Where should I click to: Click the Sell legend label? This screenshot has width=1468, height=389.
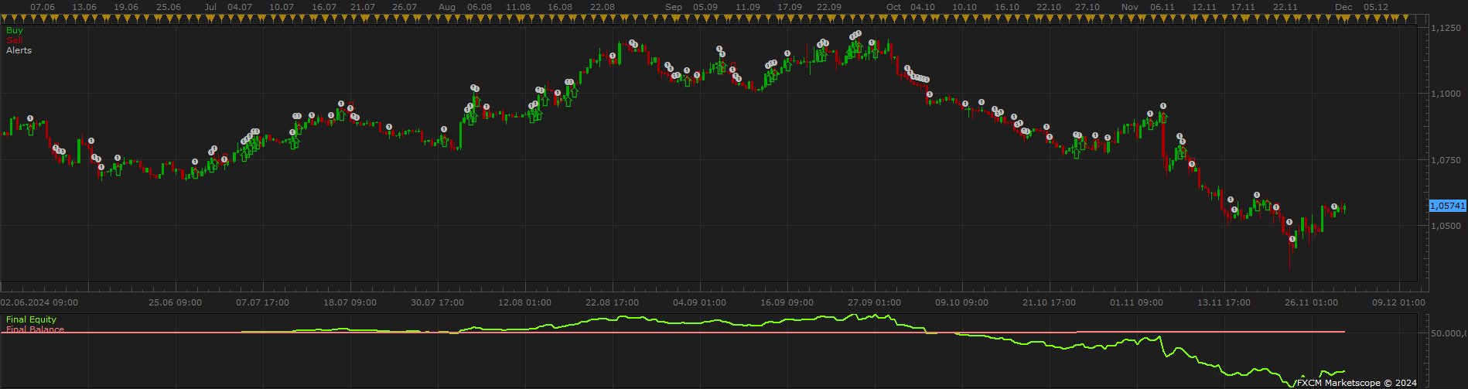click(15, 40)
